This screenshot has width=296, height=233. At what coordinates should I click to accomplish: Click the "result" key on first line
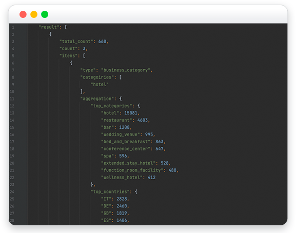49,27
